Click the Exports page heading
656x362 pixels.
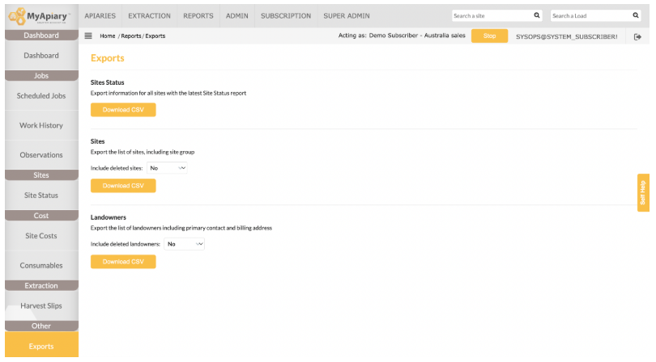108,58
